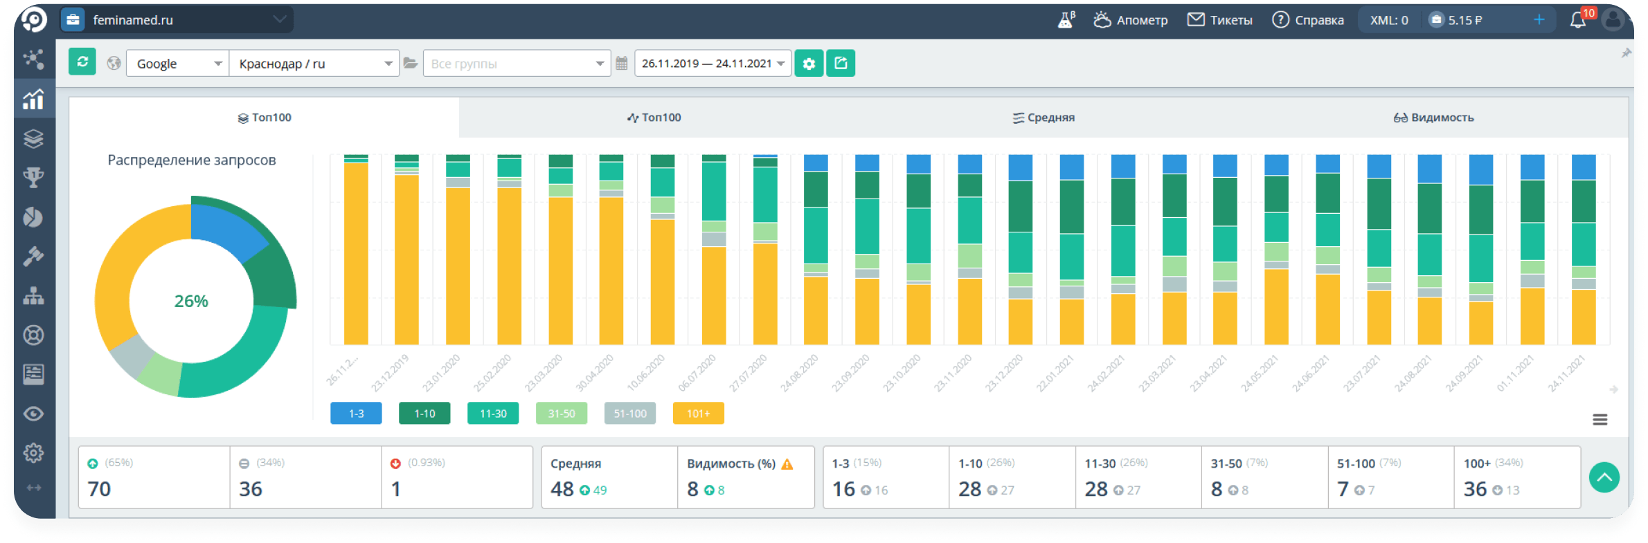Image resolution: width=1648 pixels, height=543 pixels.
Task: Click the trophy icon in sidebar
Action: coord(33,178)
